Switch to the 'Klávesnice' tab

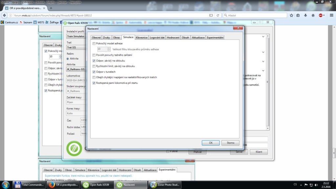pyautogui.click(x=142, y=37)
